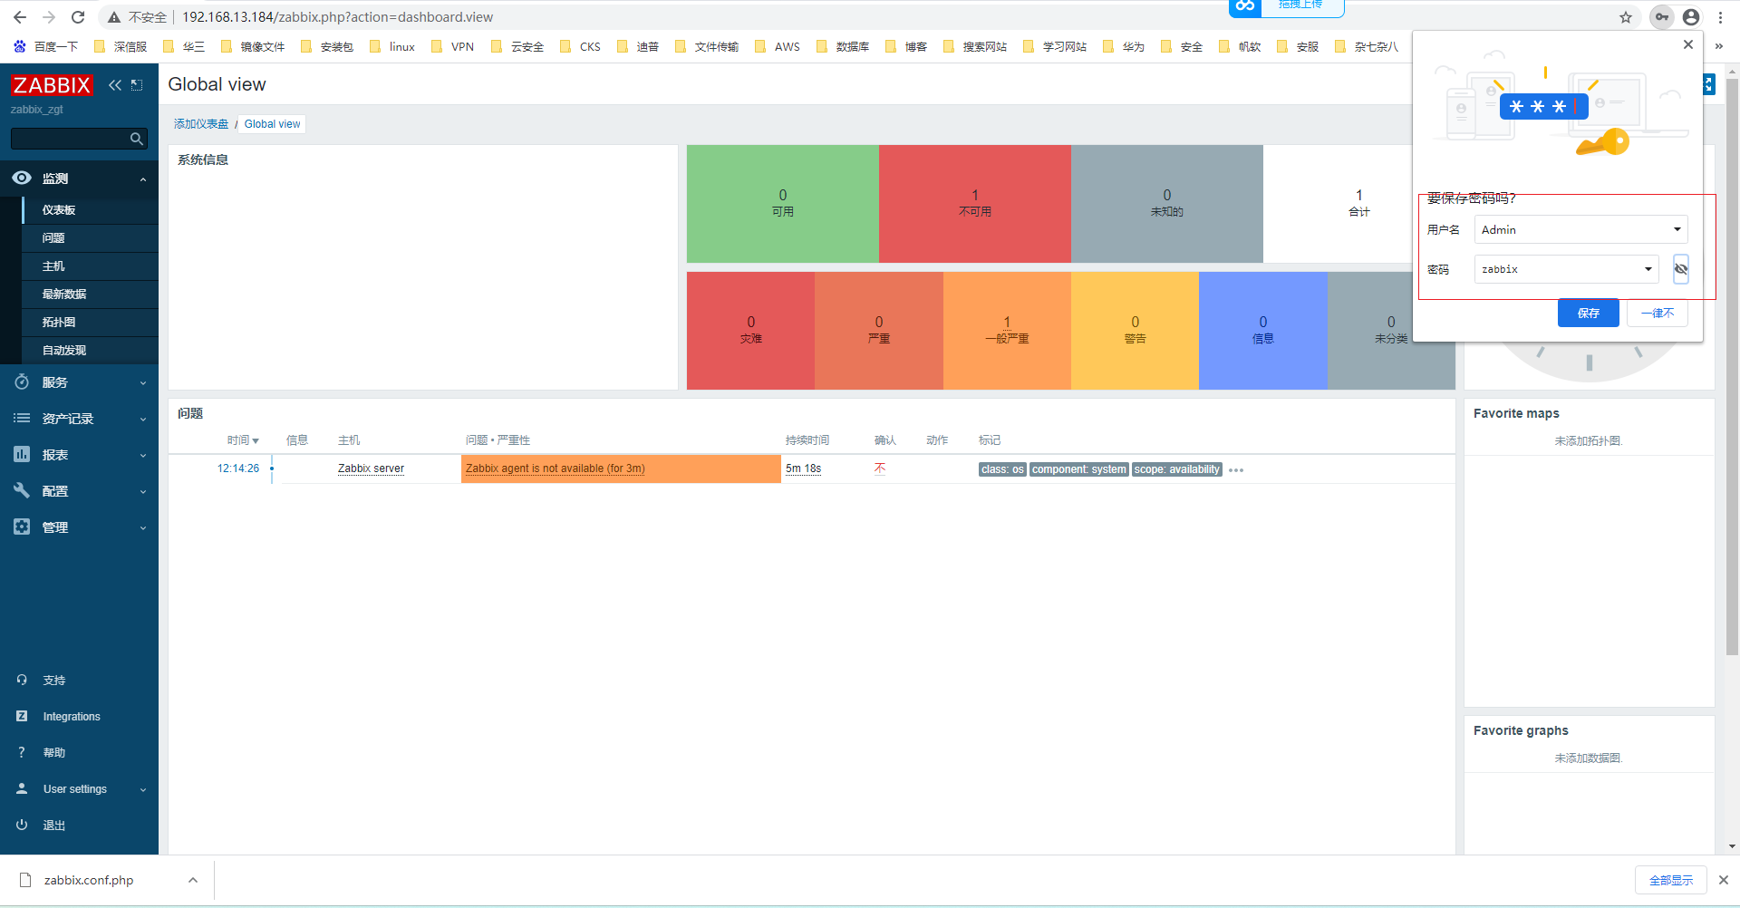Focus the sidebar search field
Viewport: 1740px width, 908px height.
[69, 139]
